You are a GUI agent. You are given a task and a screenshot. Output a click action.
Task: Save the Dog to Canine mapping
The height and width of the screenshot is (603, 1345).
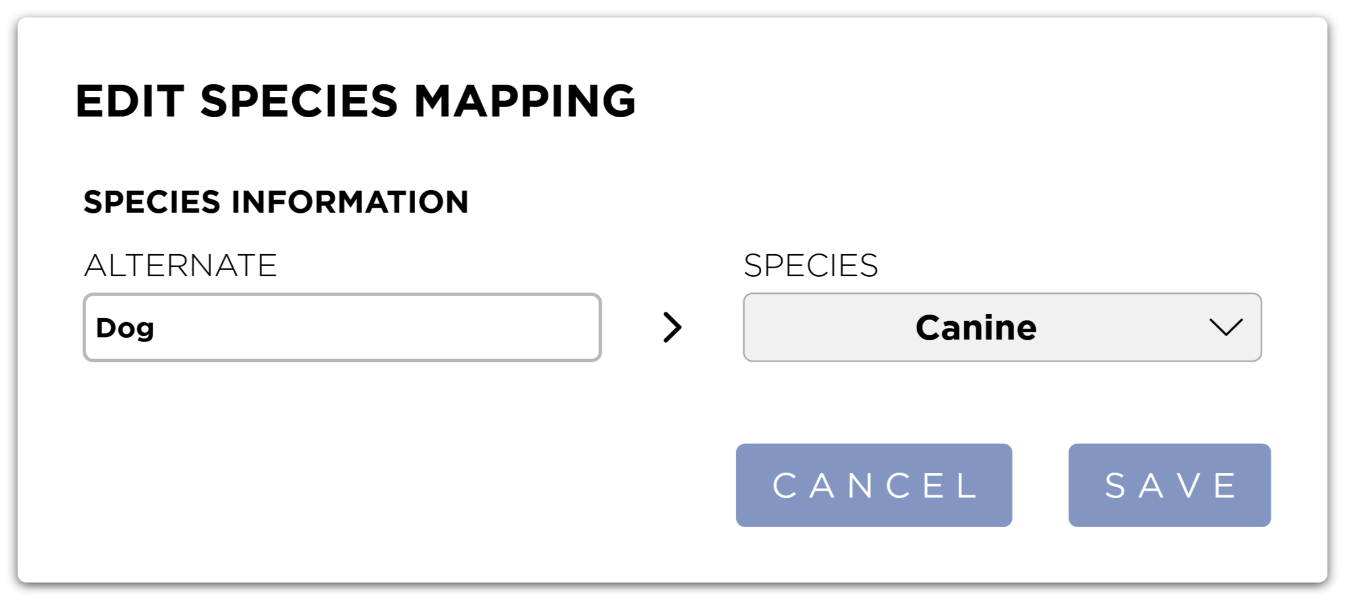(x=1169, y=485)
